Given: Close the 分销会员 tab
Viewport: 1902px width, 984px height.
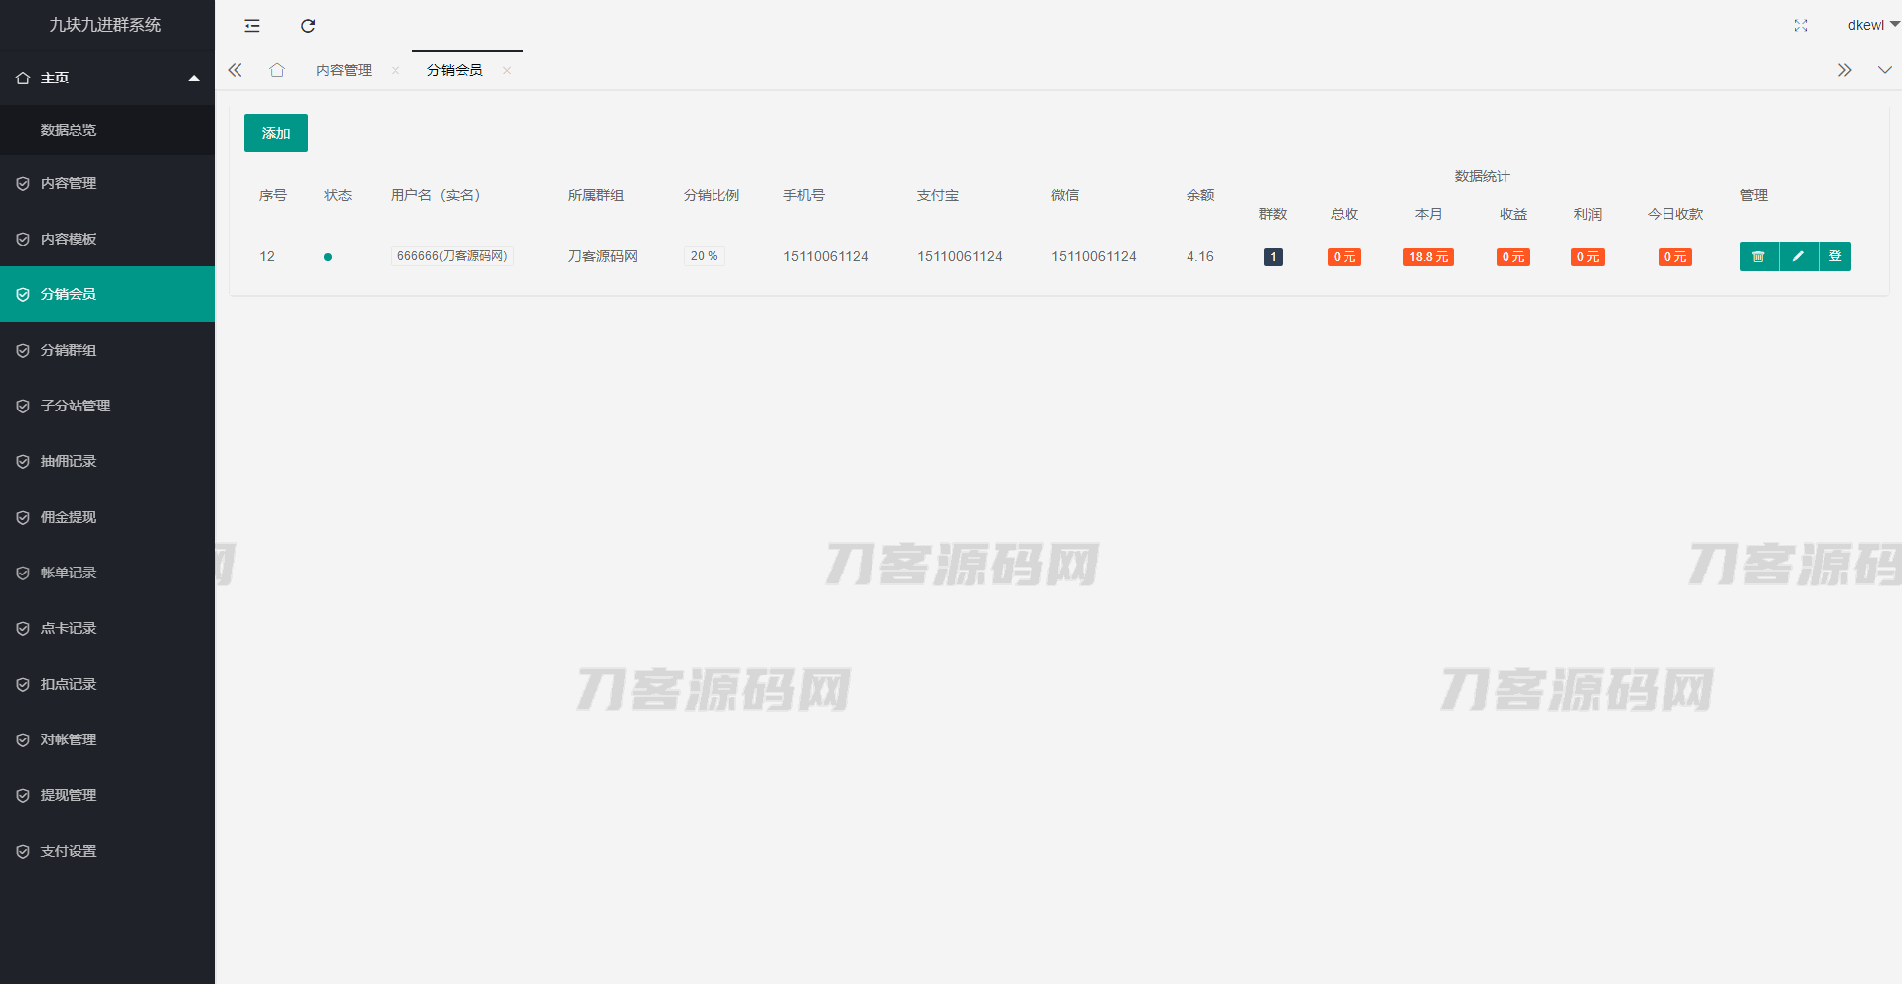Looking at the screenshot, I should tap(507, 70).
